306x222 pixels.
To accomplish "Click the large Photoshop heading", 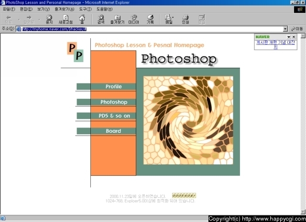I will point(179,59).
